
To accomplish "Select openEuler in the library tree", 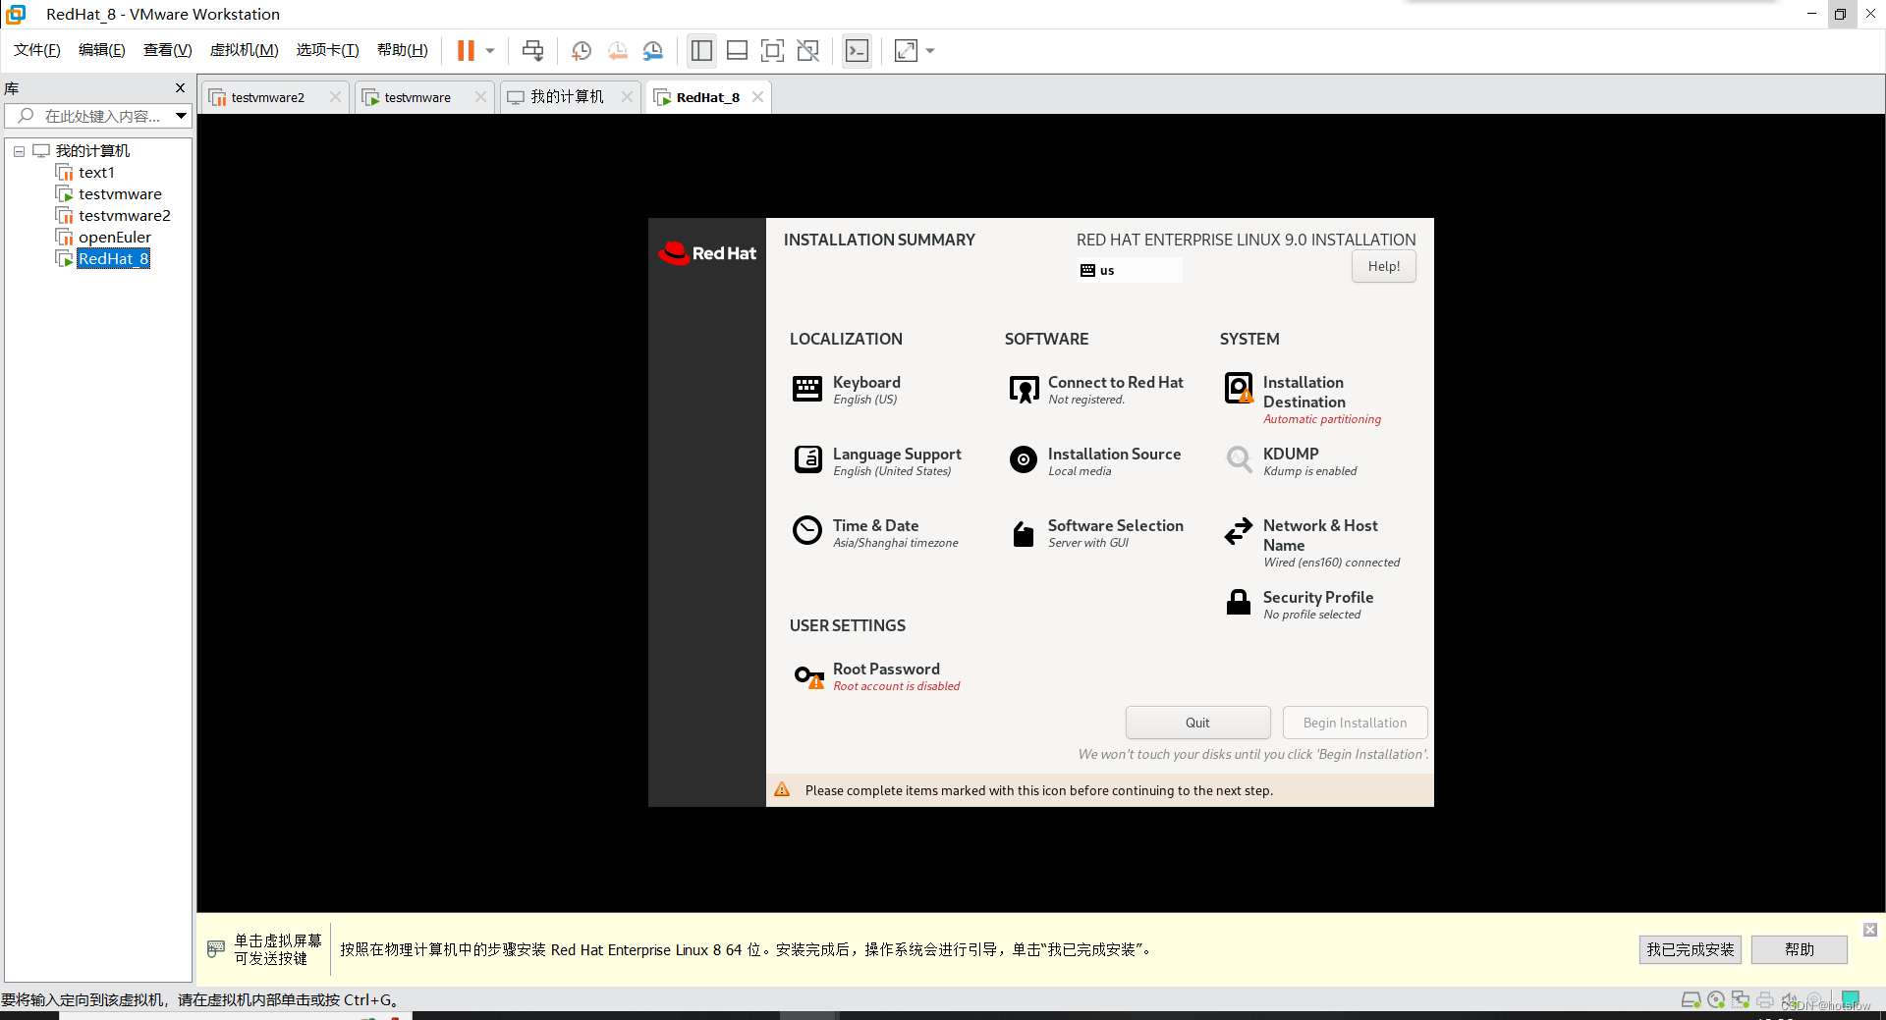I will (x=115, y=238).
